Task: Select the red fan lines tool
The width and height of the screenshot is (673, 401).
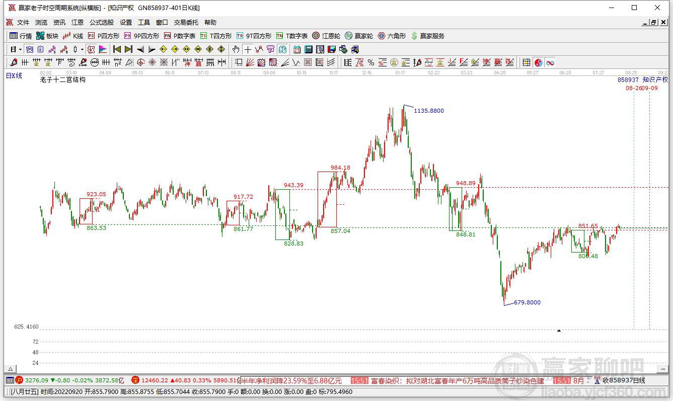Action: click(x=250, y=62)
